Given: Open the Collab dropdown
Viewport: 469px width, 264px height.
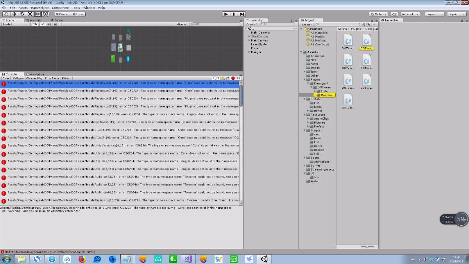Looking at the screenshot, I should 379,14.
